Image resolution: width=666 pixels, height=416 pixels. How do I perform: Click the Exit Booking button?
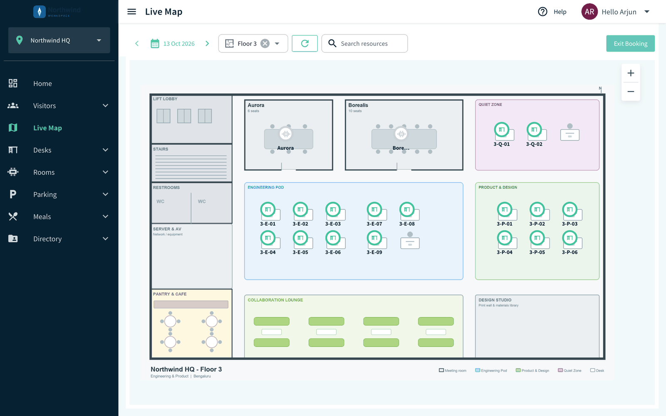click(x=630, y=43)
